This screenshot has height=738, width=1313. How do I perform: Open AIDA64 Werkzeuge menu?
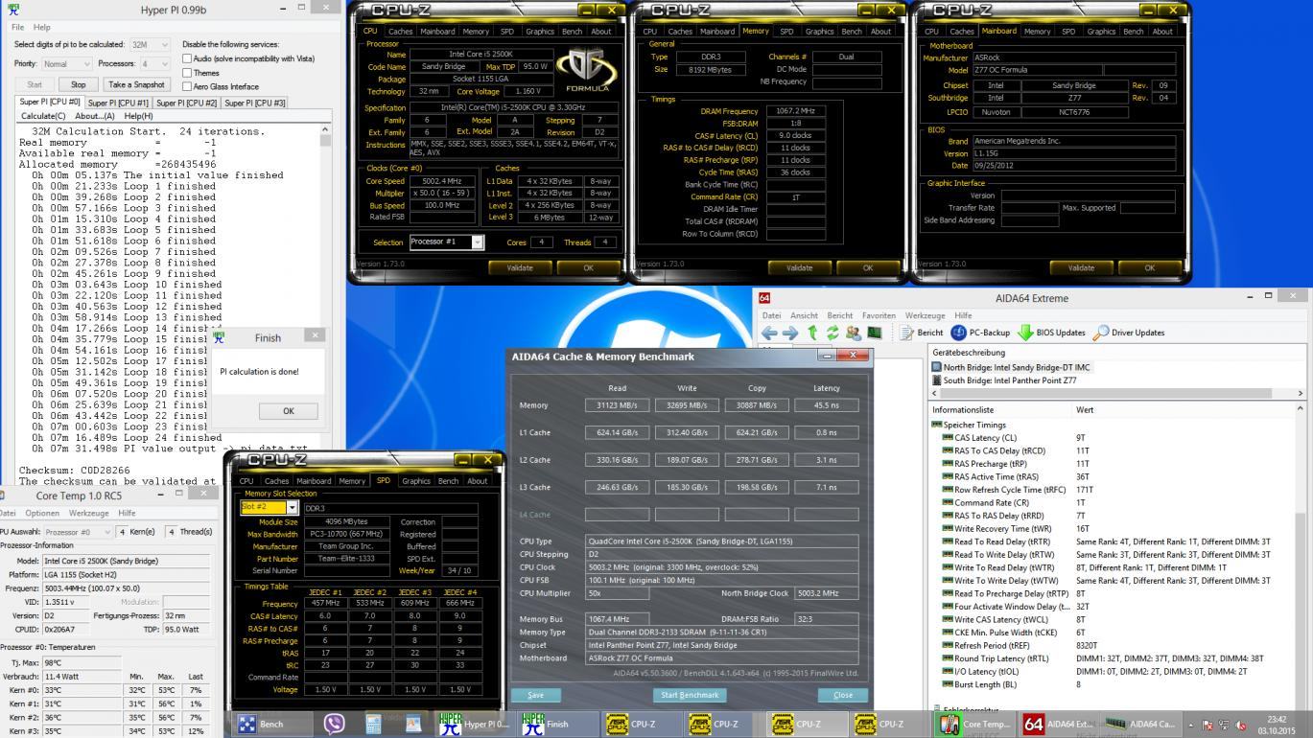[x=926, y=315]
